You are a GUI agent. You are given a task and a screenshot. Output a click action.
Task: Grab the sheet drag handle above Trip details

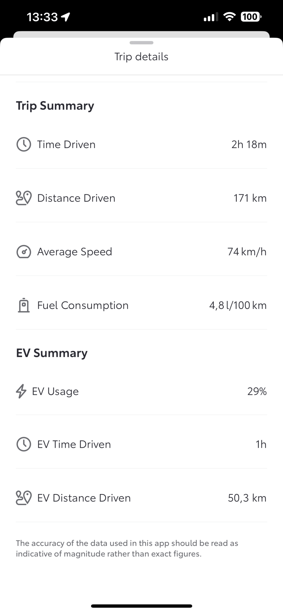[x=141, y=43]
